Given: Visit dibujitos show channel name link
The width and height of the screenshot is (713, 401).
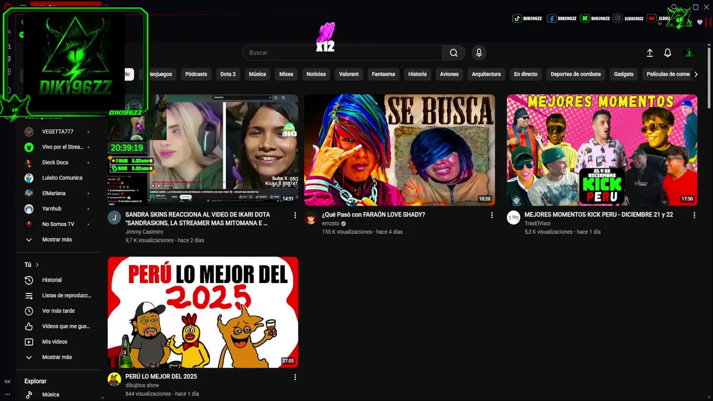Looking at the screenshot, I should [x=142, y=385].
